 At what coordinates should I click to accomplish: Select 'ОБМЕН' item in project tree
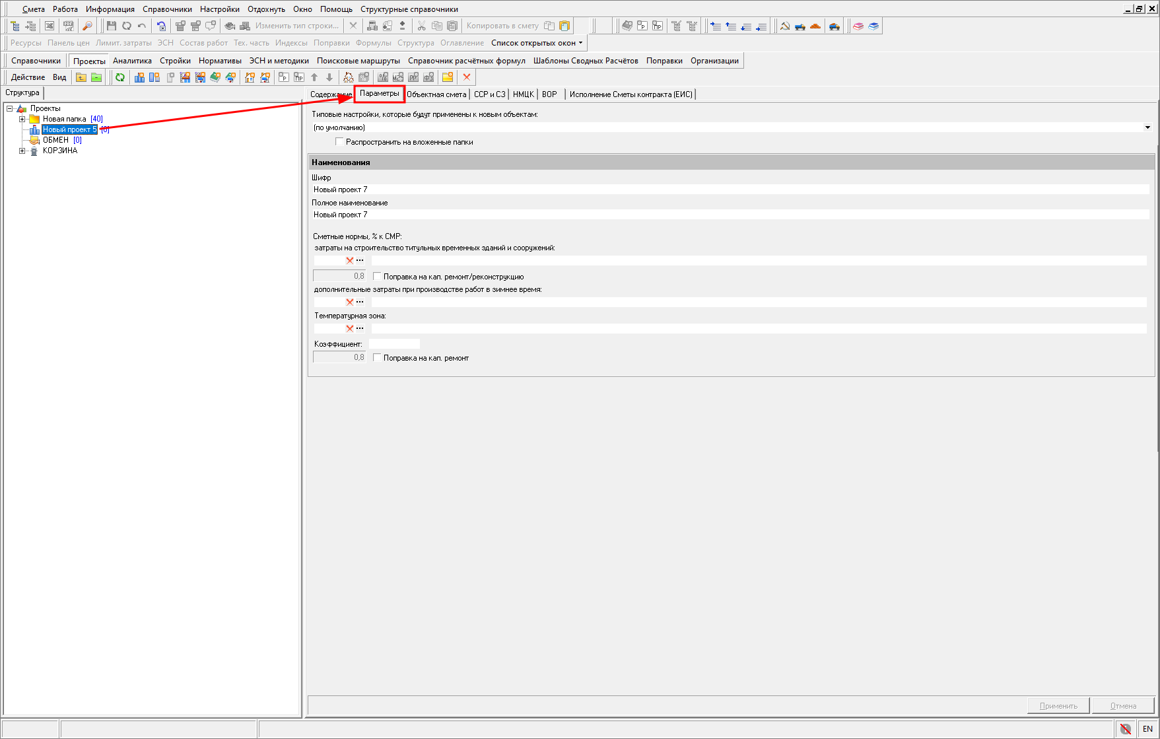pyautogui.click(x=55, y=140)
